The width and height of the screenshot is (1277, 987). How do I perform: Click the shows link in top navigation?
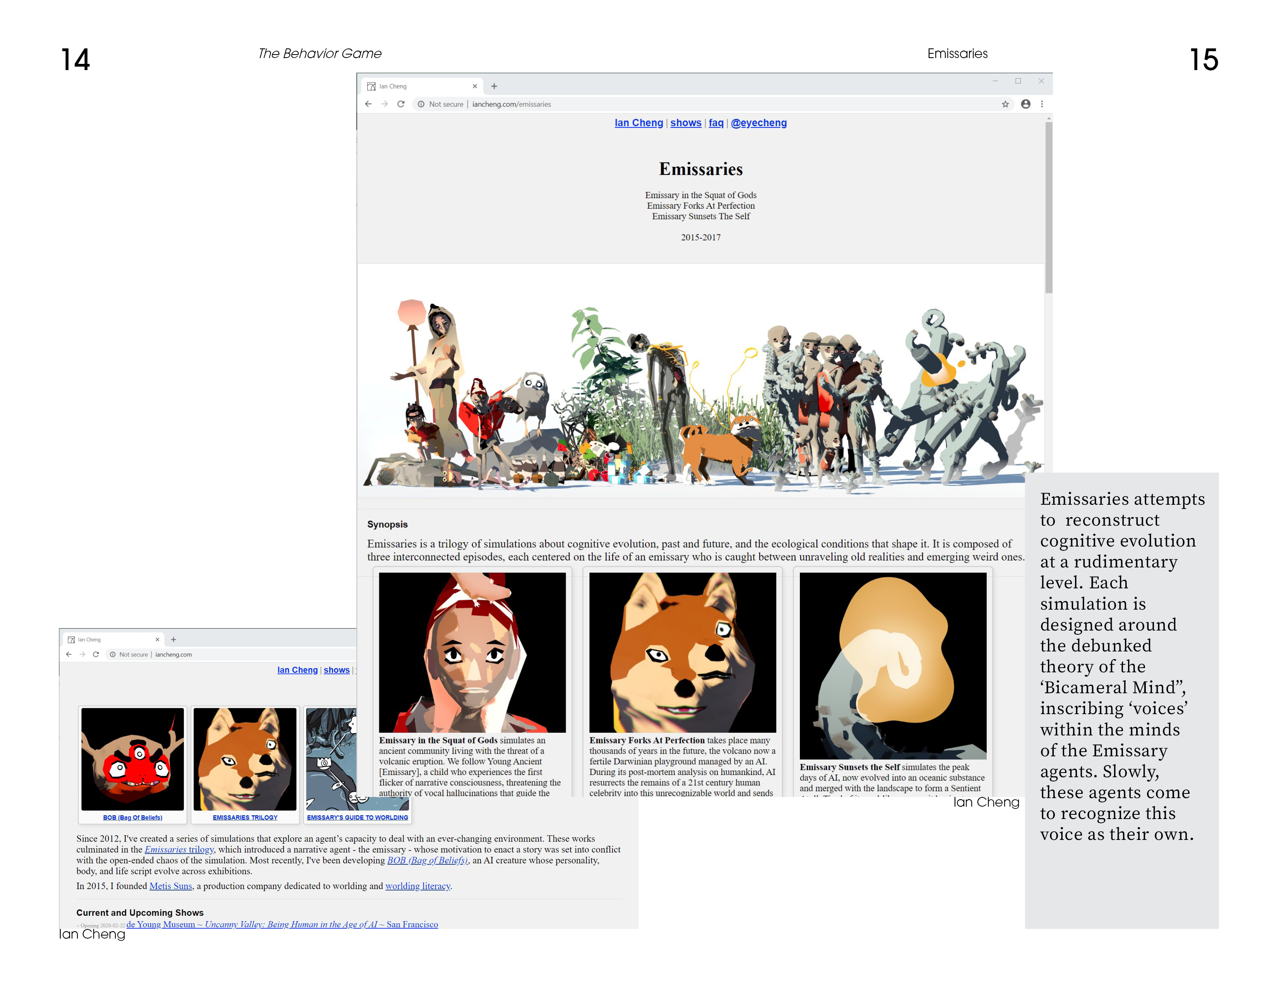pos(685,123)
